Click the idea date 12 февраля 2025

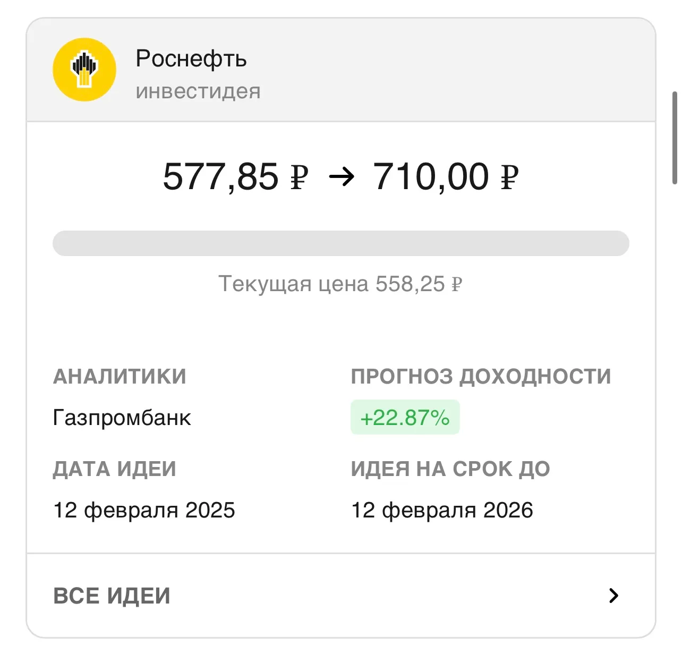[144, 510]
